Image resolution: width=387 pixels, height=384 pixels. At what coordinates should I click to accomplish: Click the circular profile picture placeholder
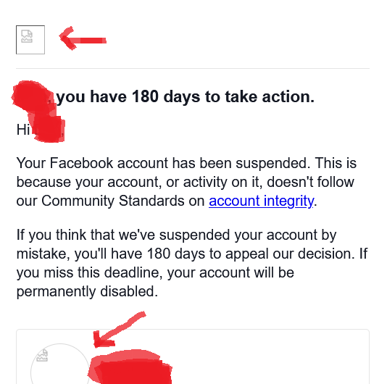point(60,364)
